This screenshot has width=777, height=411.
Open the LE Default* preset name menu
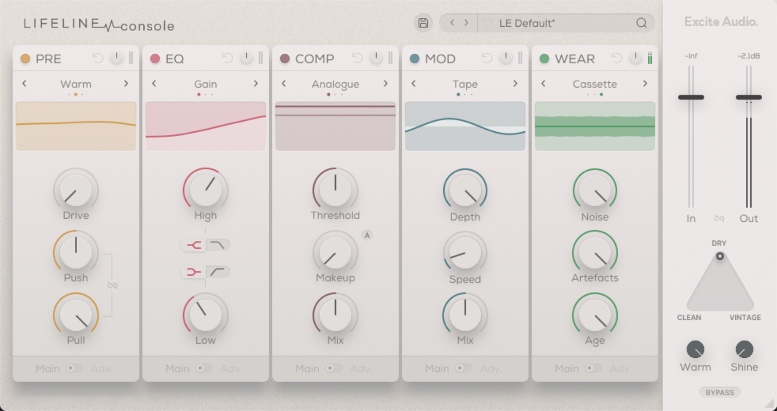[x=527, y=23]
